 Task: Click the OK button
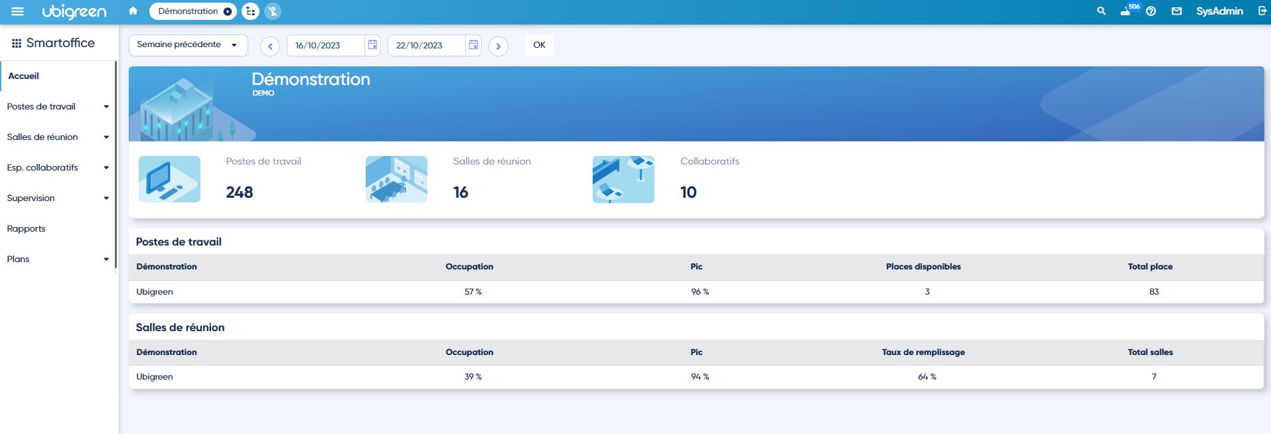click(539, 45)
